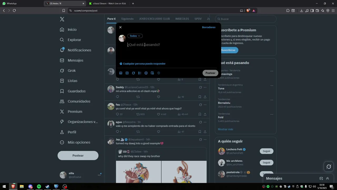Switch to sillazul Stream Kick tab
The width and height of the screenshot is (337, 190).
click(x=109, y=3)
